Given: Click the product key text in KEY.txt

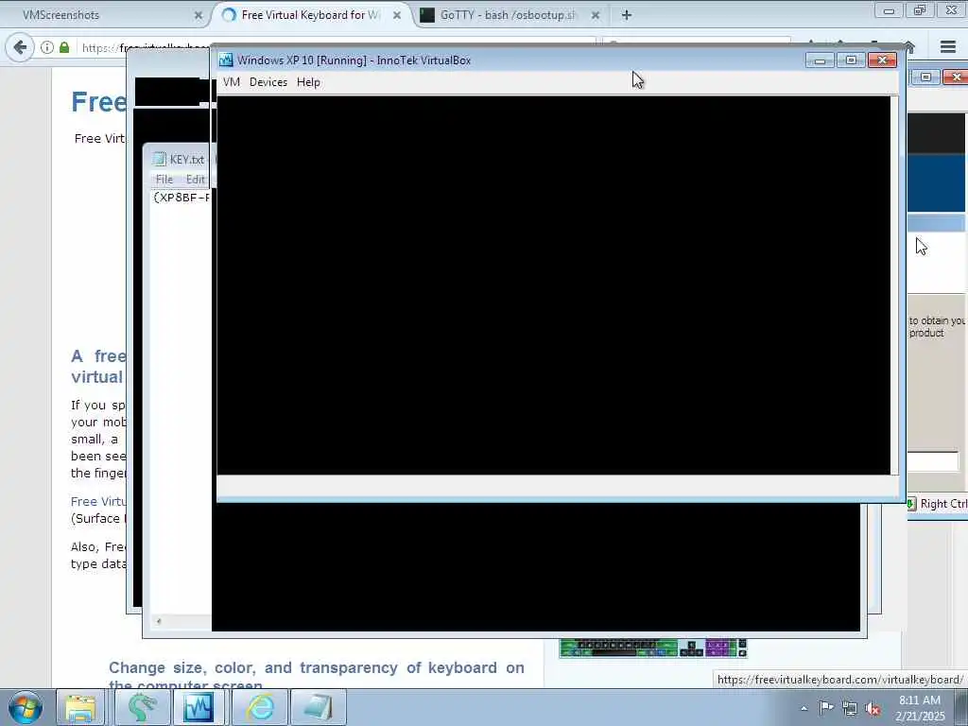Looking at the screenshot, I should tap(181, 198).
